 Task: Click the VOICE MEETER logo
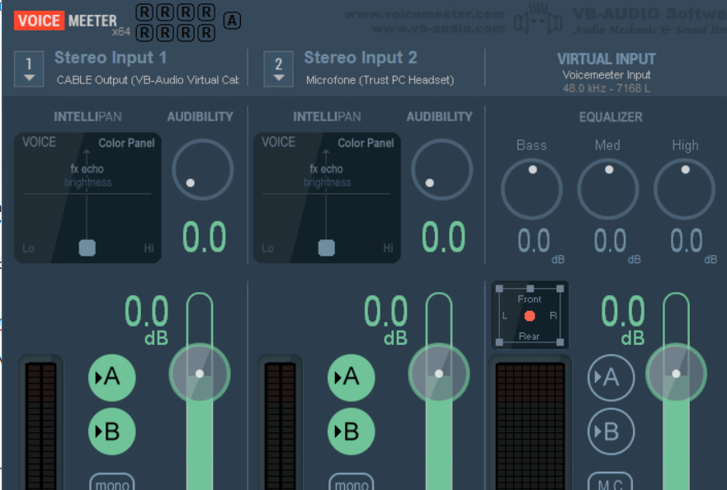(x=65, y=21)
